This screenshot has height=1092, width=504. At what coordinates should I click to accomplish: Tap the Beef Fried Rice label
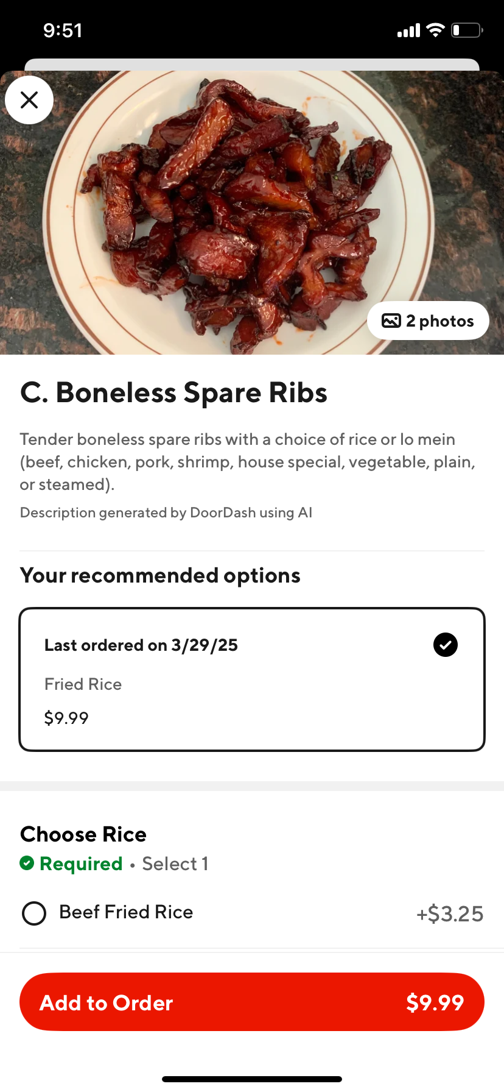(126, 912)
